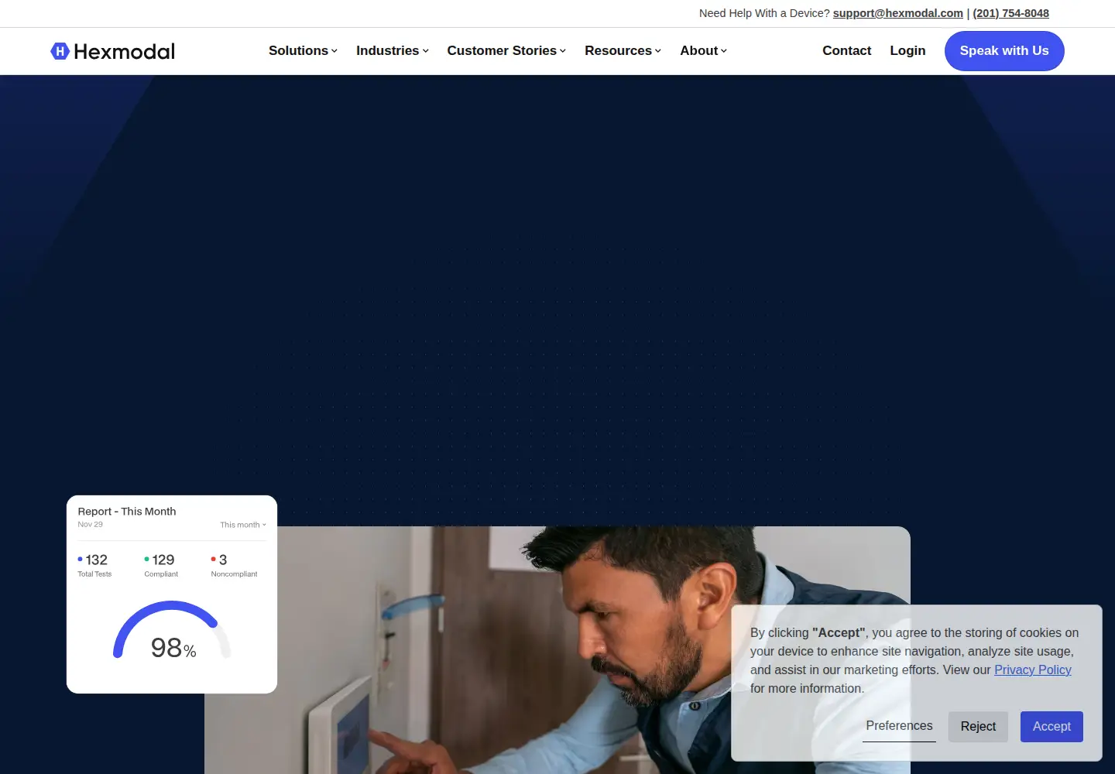Screen dimensions: 1115x774
Task: Click the Speak with Us button
Action: pos(1004,51)
